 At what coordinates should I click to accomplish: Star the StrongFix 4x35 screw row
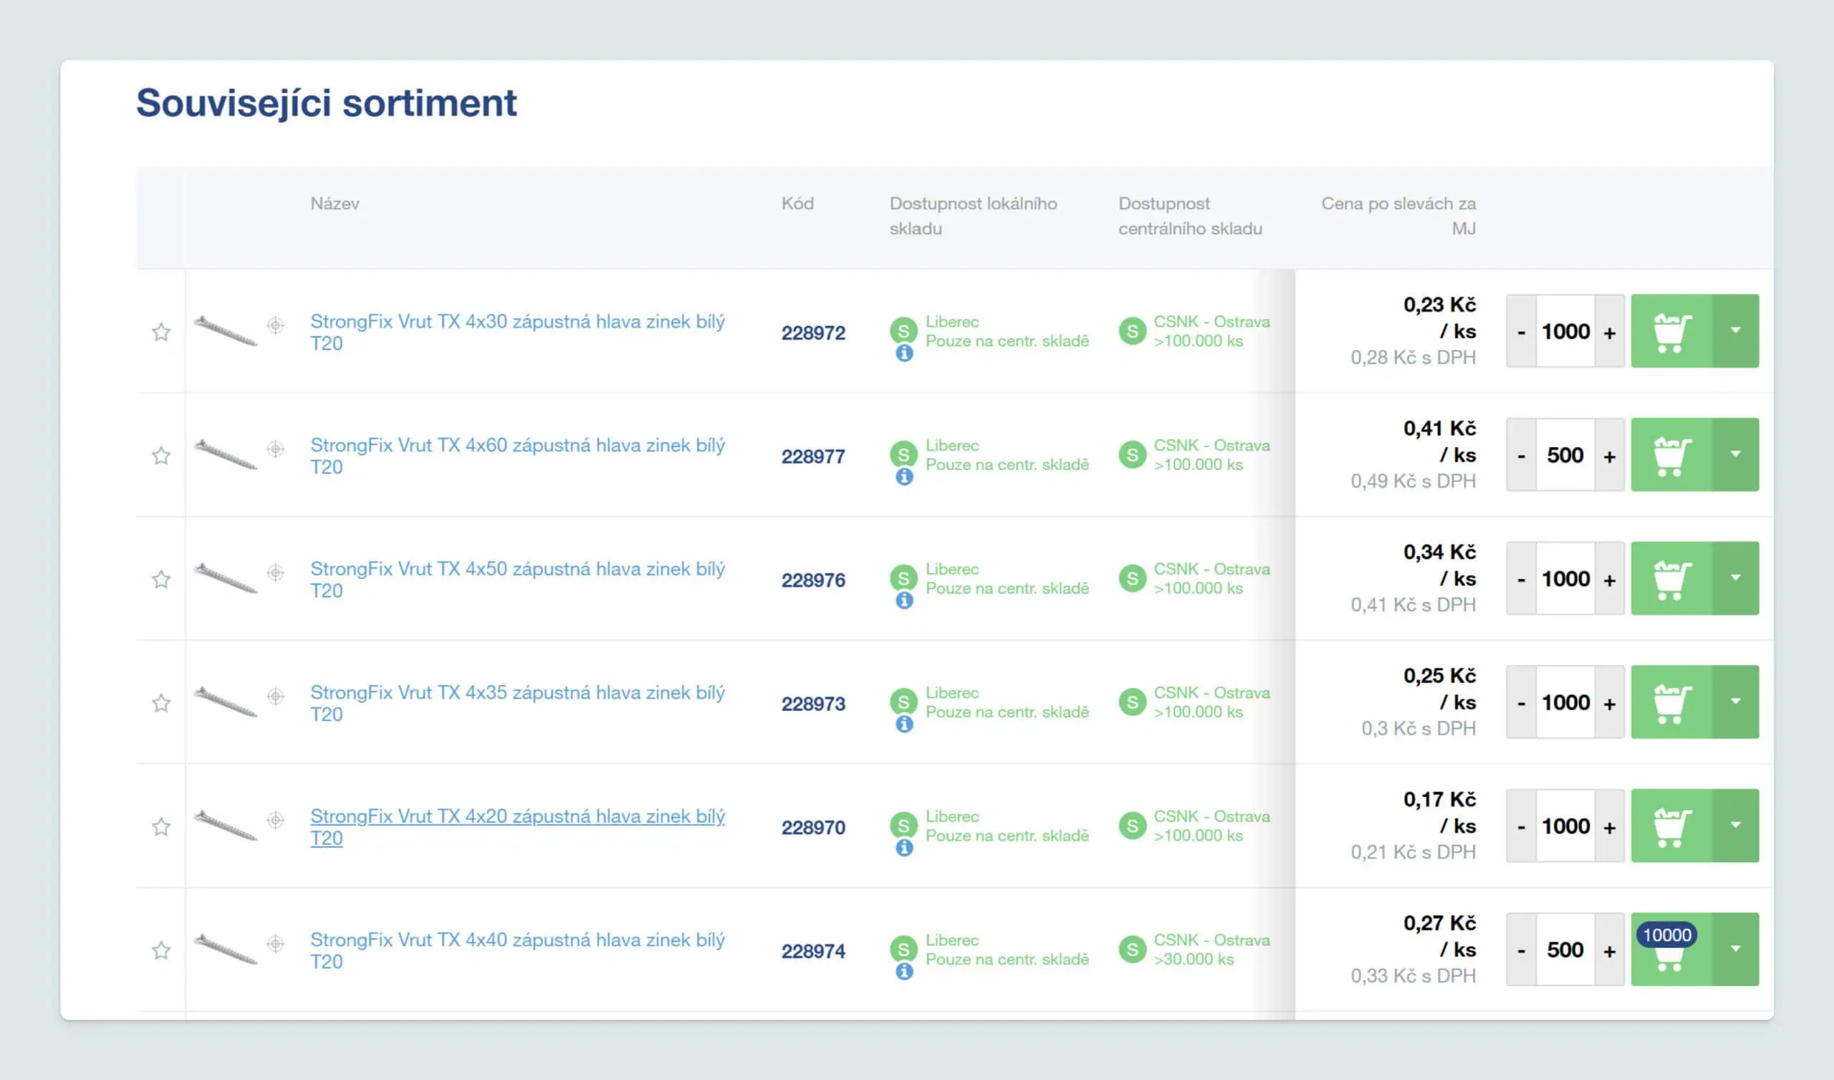point(161,704)
